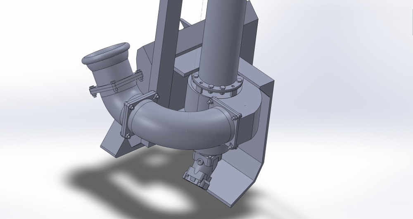
Task: Click the model's shadow on the floor
Action: pos(124,178)
